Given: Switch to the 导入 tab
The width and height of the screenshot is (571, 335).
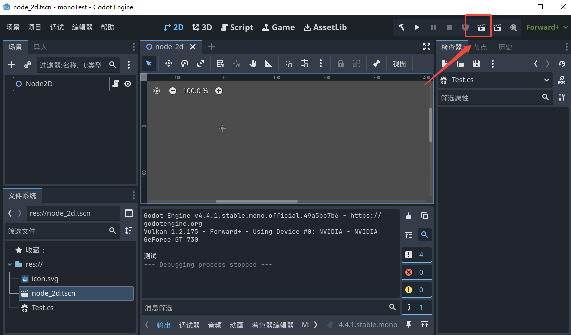Looking at the screenshot, I should (40, 47).
